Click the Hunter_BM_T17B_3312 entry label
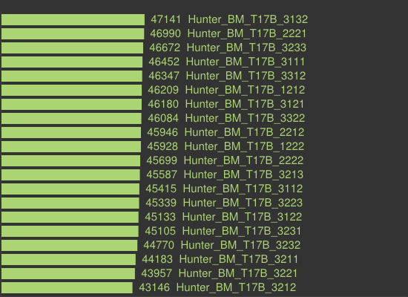This screenshot has height=297, width=408. pos(246,76)
